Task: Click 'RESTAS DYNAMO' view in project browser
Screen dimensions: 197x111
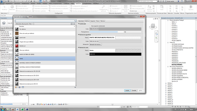Action: [x=177, y=65]
